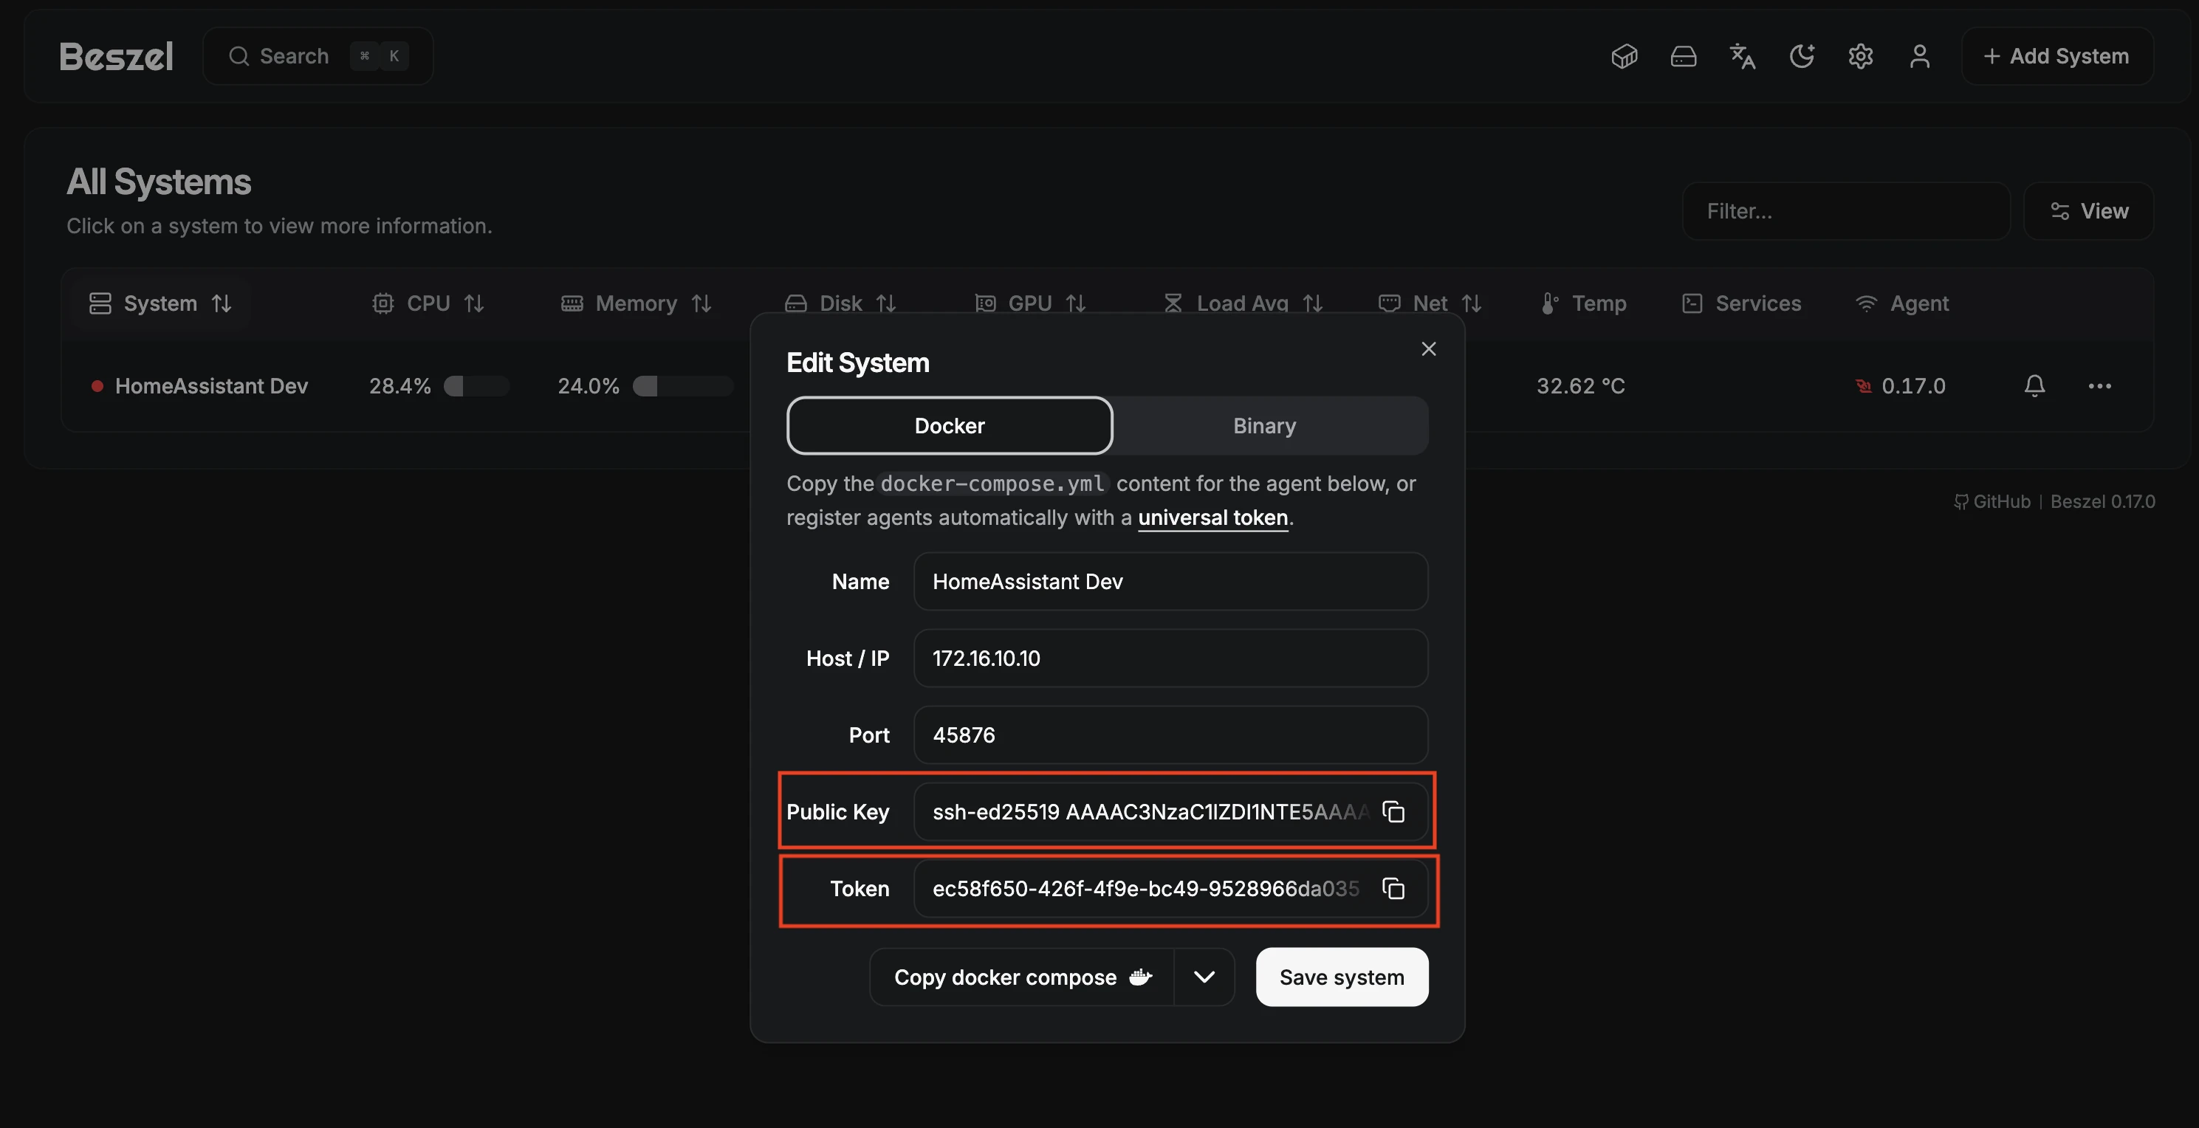Switch to the Binary tab
This screenshot has height=1128, width=2199.
click(x=1264, y=426)
